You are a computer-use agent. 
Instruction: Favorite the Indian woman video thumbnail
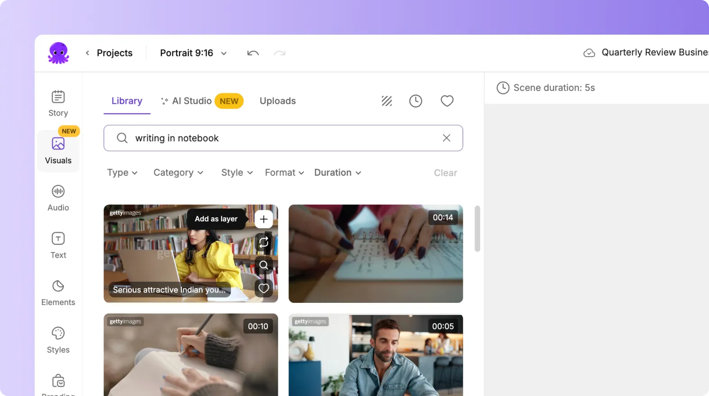coord(264,288)
